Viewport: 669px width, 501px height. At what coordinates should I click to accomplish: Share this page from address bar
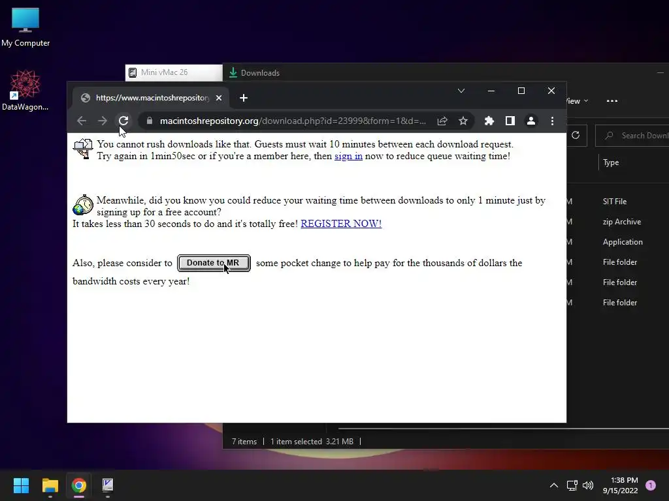442,121
